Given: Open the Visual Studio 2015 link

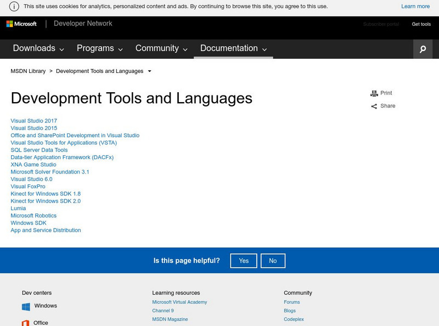Looking at the screenshot, I should tap(33, 128).
